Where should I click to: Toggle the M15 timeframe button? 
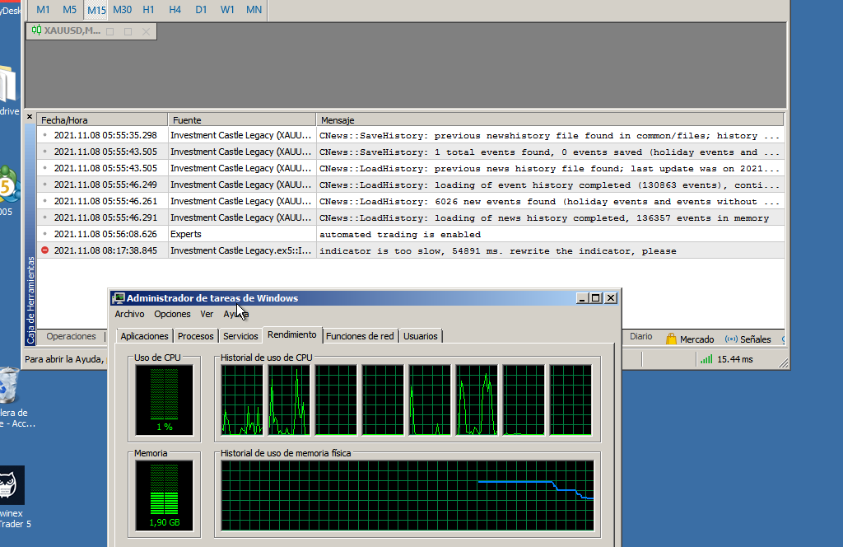(x=96, y=10)
